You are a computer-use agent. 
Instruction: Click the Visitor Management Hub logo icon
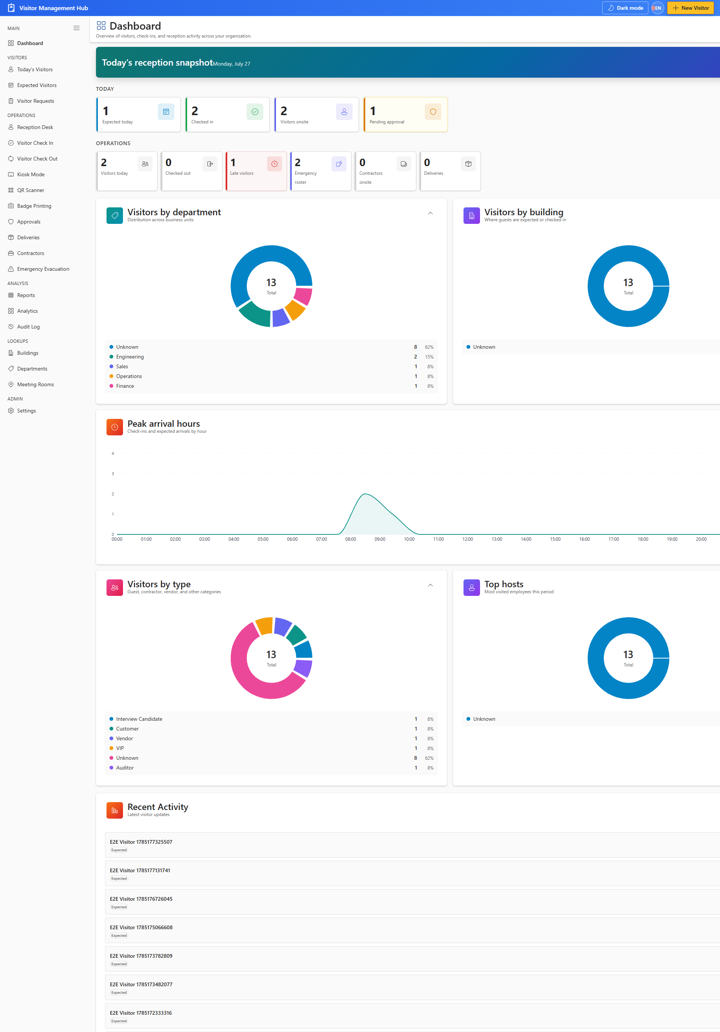[11, 8]
